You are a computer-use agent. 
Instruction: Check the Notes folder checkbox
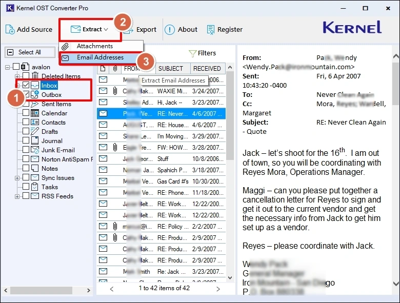(x=26, y=168)
